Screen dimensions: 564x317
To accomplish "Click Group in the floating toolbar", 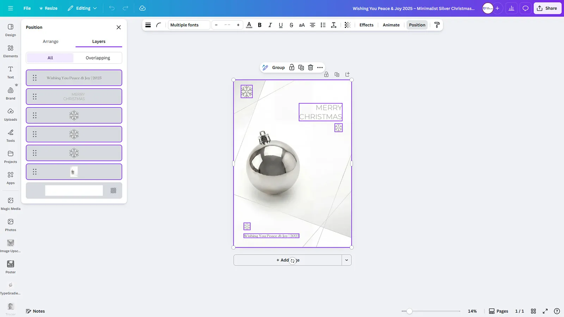I will (x=278, y=68).
